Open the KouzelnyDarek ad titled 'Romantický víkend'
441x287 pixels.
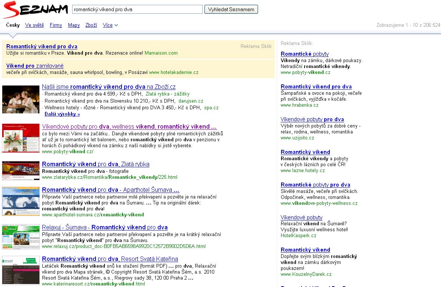(305, 250)
